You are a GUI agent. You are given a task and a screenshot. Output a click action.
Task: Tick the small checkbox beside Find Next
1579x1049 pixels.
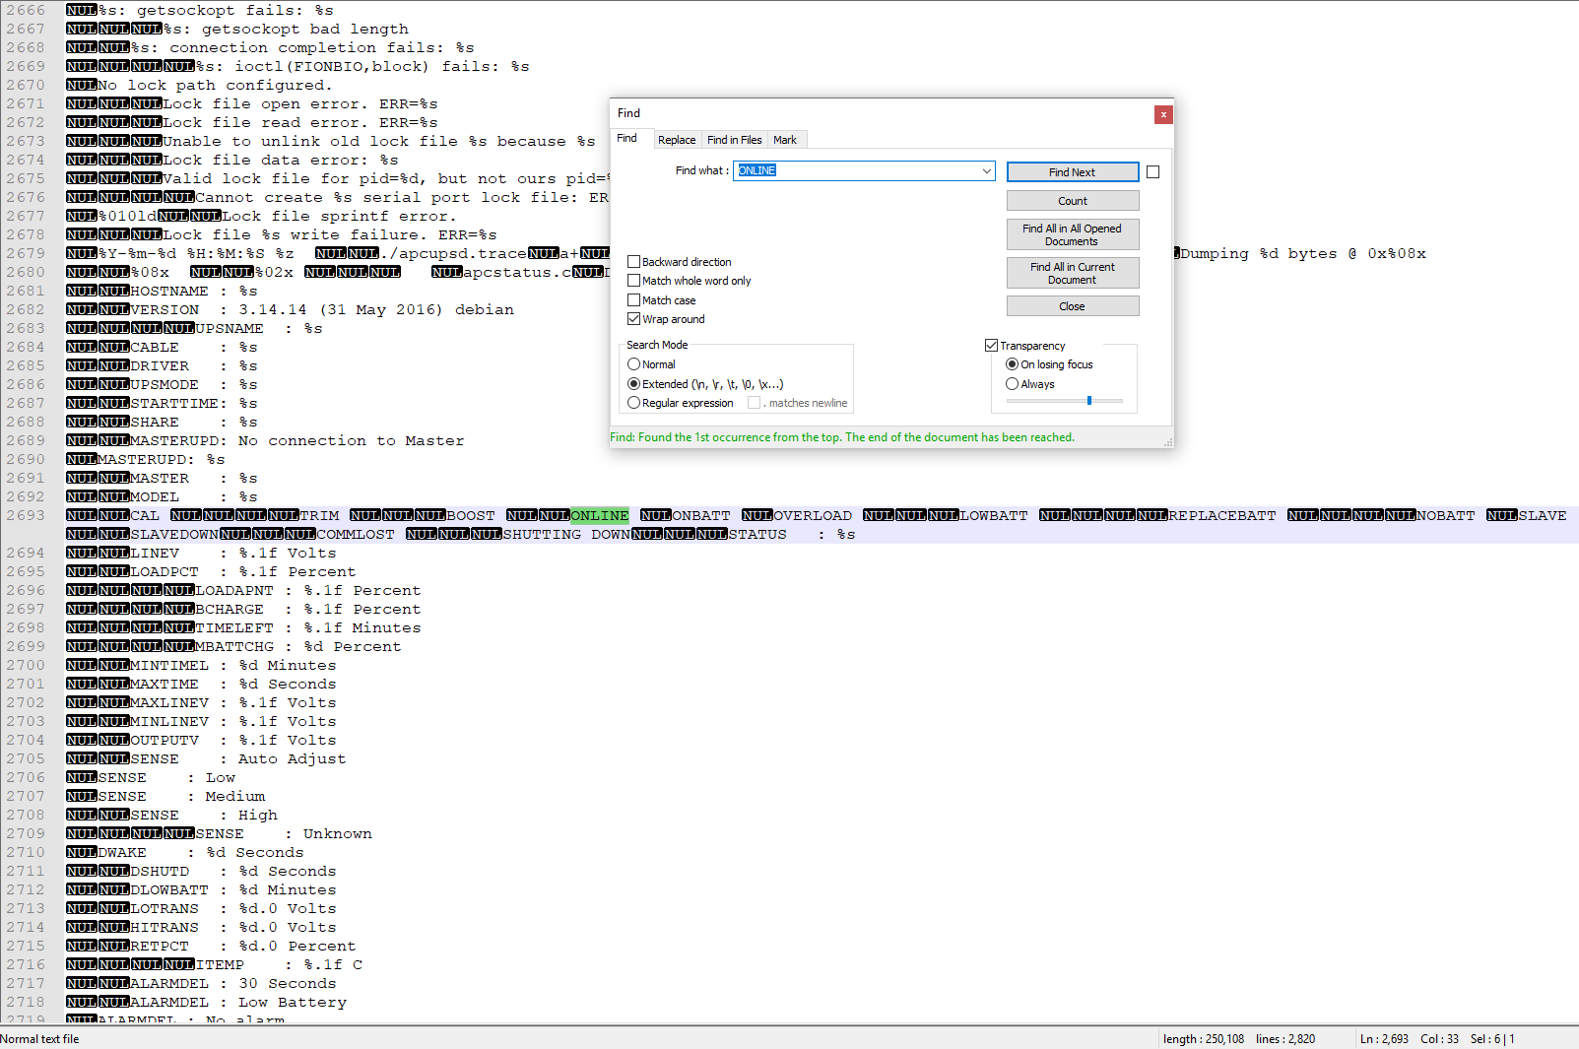(x=1152, y=172)
